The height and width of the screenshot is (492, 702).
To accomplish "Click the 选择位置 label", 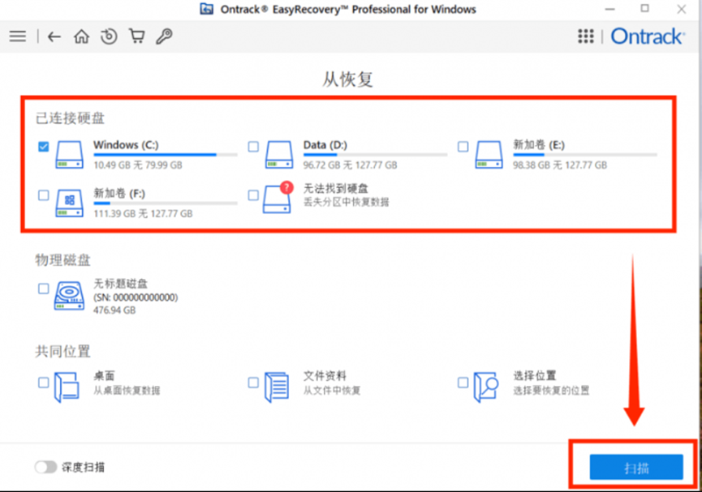I will point(535,376).
